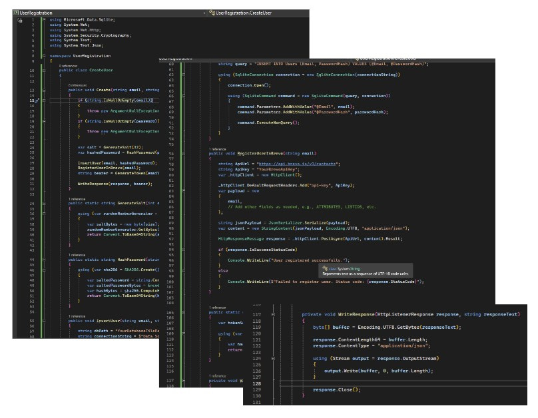Click '1 reference' above the InsertUser method
Screen dimensions: 538x418
pyautogui.click(x=77, y=316)
